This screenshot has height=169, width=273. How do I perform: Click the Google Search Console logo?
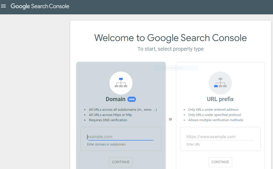pos(40,6)
